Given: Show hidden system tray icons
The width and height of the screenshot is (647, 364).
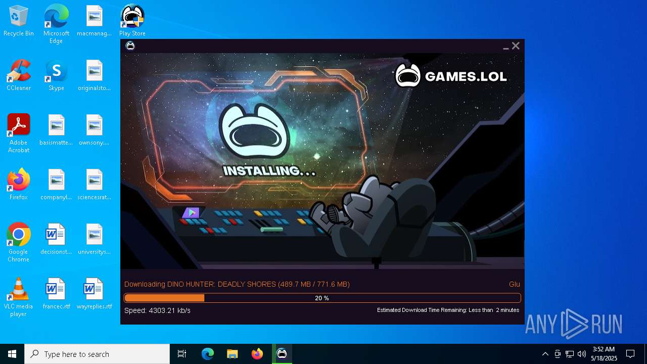Looking at the screenshot, I should point(545,354).
